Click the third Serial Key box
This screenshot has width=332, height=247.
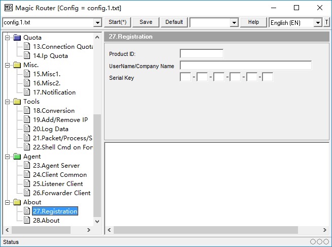[219, 77]
